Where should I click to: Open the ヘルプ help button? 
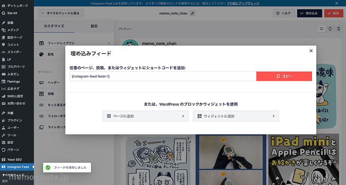284,13
